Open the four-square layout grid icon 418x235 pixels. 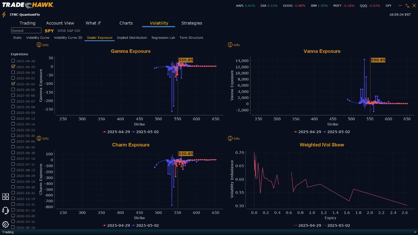coord(6,196)
